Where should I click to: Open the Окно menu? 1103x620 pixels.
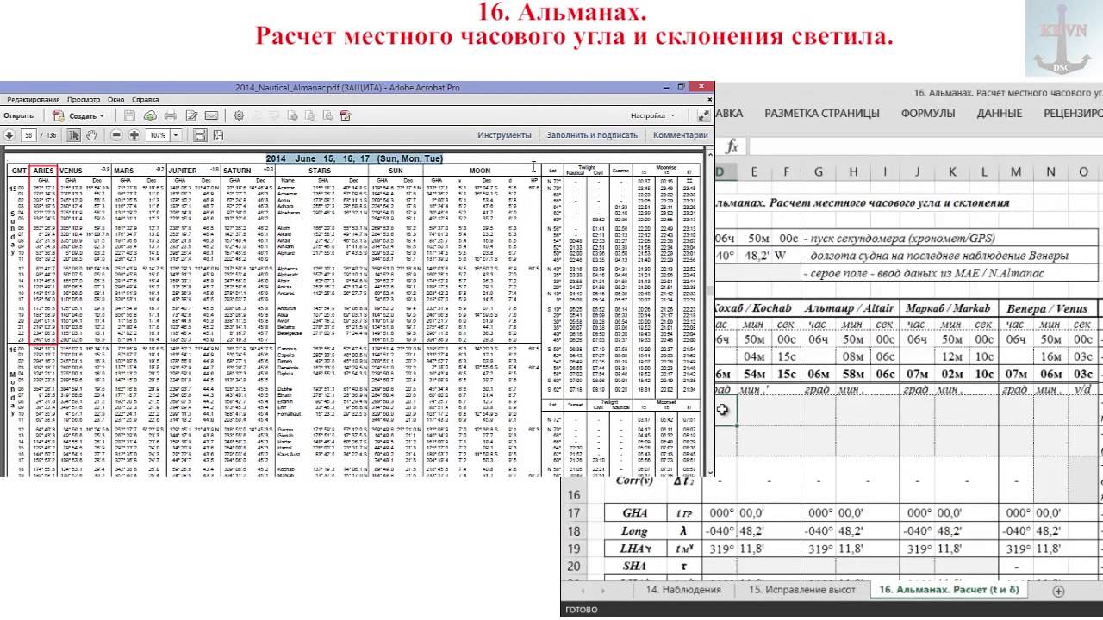(116, 100)
